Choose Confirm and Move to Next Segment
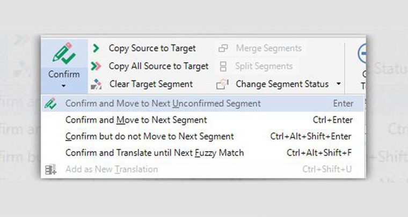Viewport: 408px width, 217px height. [202, 120]
